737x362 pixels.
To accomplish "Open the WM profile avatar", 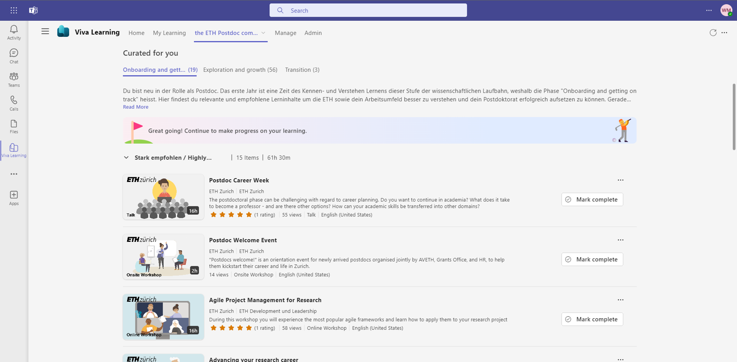I will point(726,10).
